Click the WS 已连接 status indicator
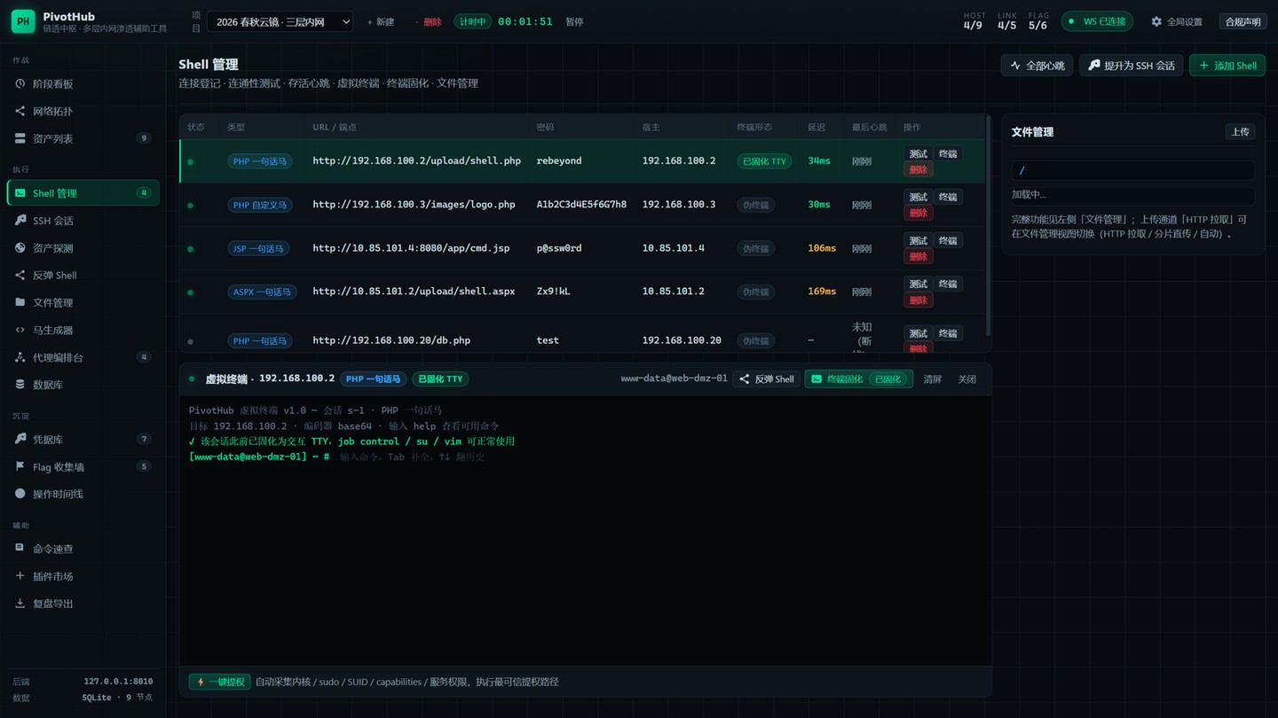 tap(1097, 21)
